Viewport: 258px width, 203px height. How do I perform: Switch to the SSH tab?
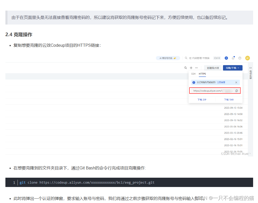pyautogui.click(x=193, y=74)
